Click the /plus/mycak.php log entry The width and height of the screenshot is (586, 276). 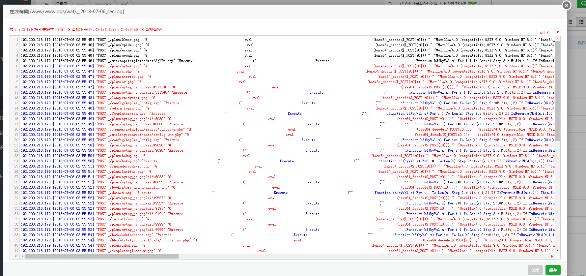pyautogui.click(x=288, y=55)
